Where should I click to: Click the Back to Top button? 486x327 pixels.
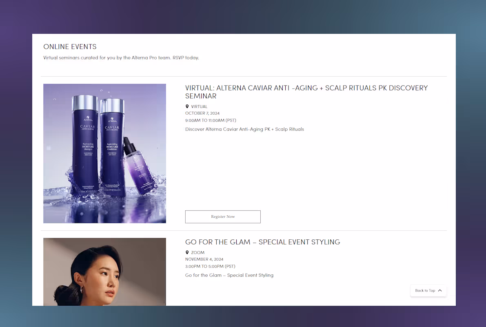click(x=428, y=290)
